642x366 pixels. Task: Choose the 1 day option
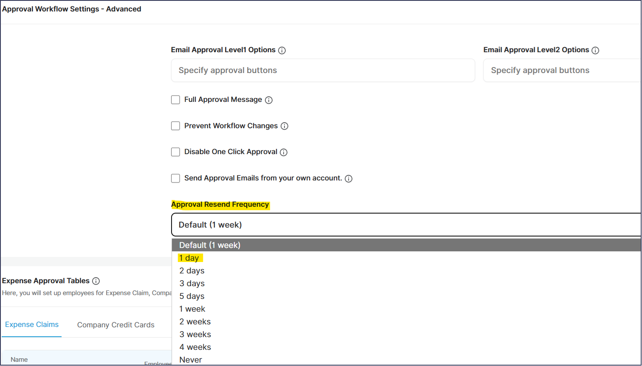tap(407, 258)
